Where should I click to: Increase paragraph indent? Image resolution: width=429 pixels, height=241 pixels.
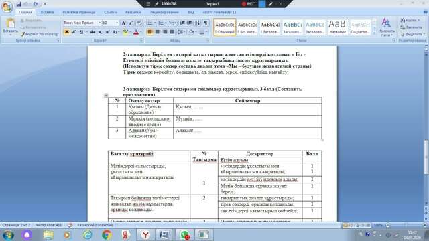click(x=190, y=23)
